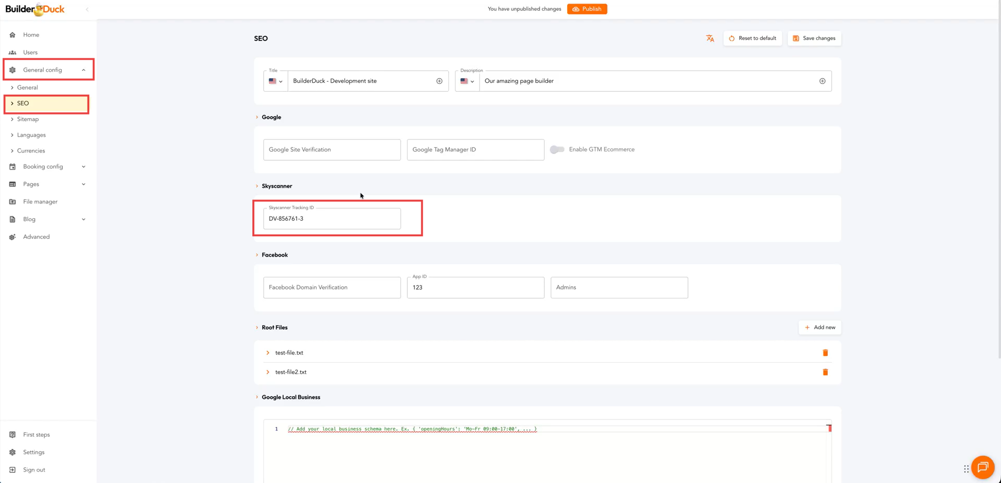Image resolution: width=1001 pixels, height=483 pixels.
Task: Click the translate icon beside Reset to default
Action: click(710, 39)
